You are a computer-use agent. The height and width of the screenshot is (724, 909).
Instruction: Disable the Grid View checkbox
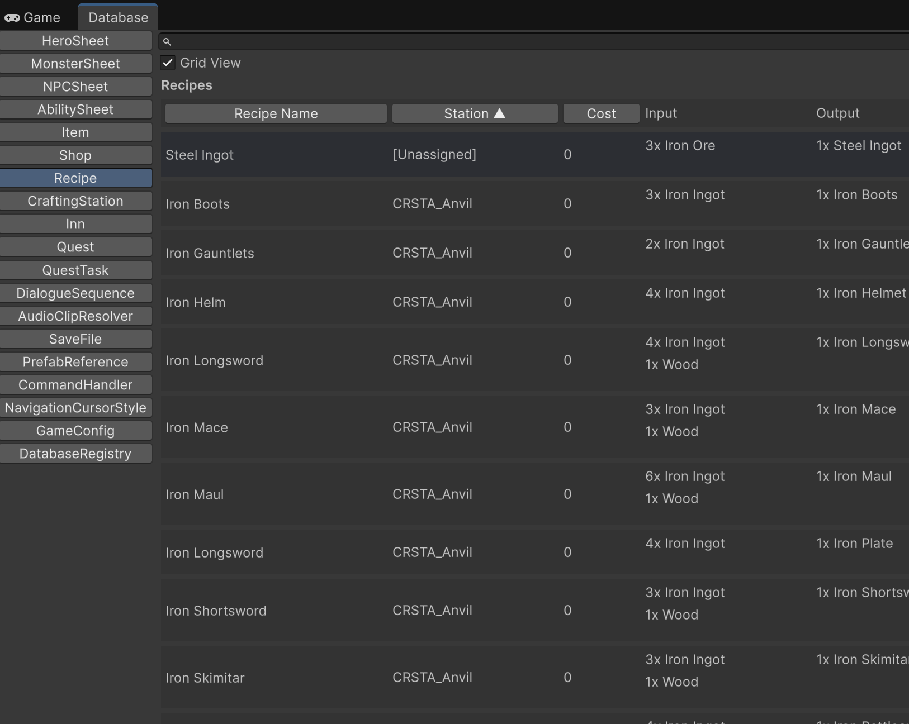coord(168,63)
